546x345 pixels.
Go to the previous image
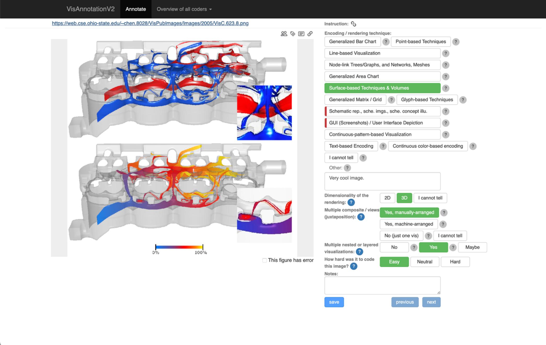pos(405,302)
